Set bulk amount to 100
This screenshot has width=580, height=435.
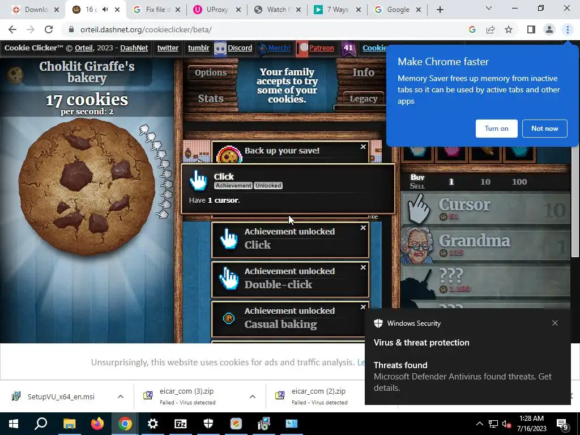pos(519,182)
